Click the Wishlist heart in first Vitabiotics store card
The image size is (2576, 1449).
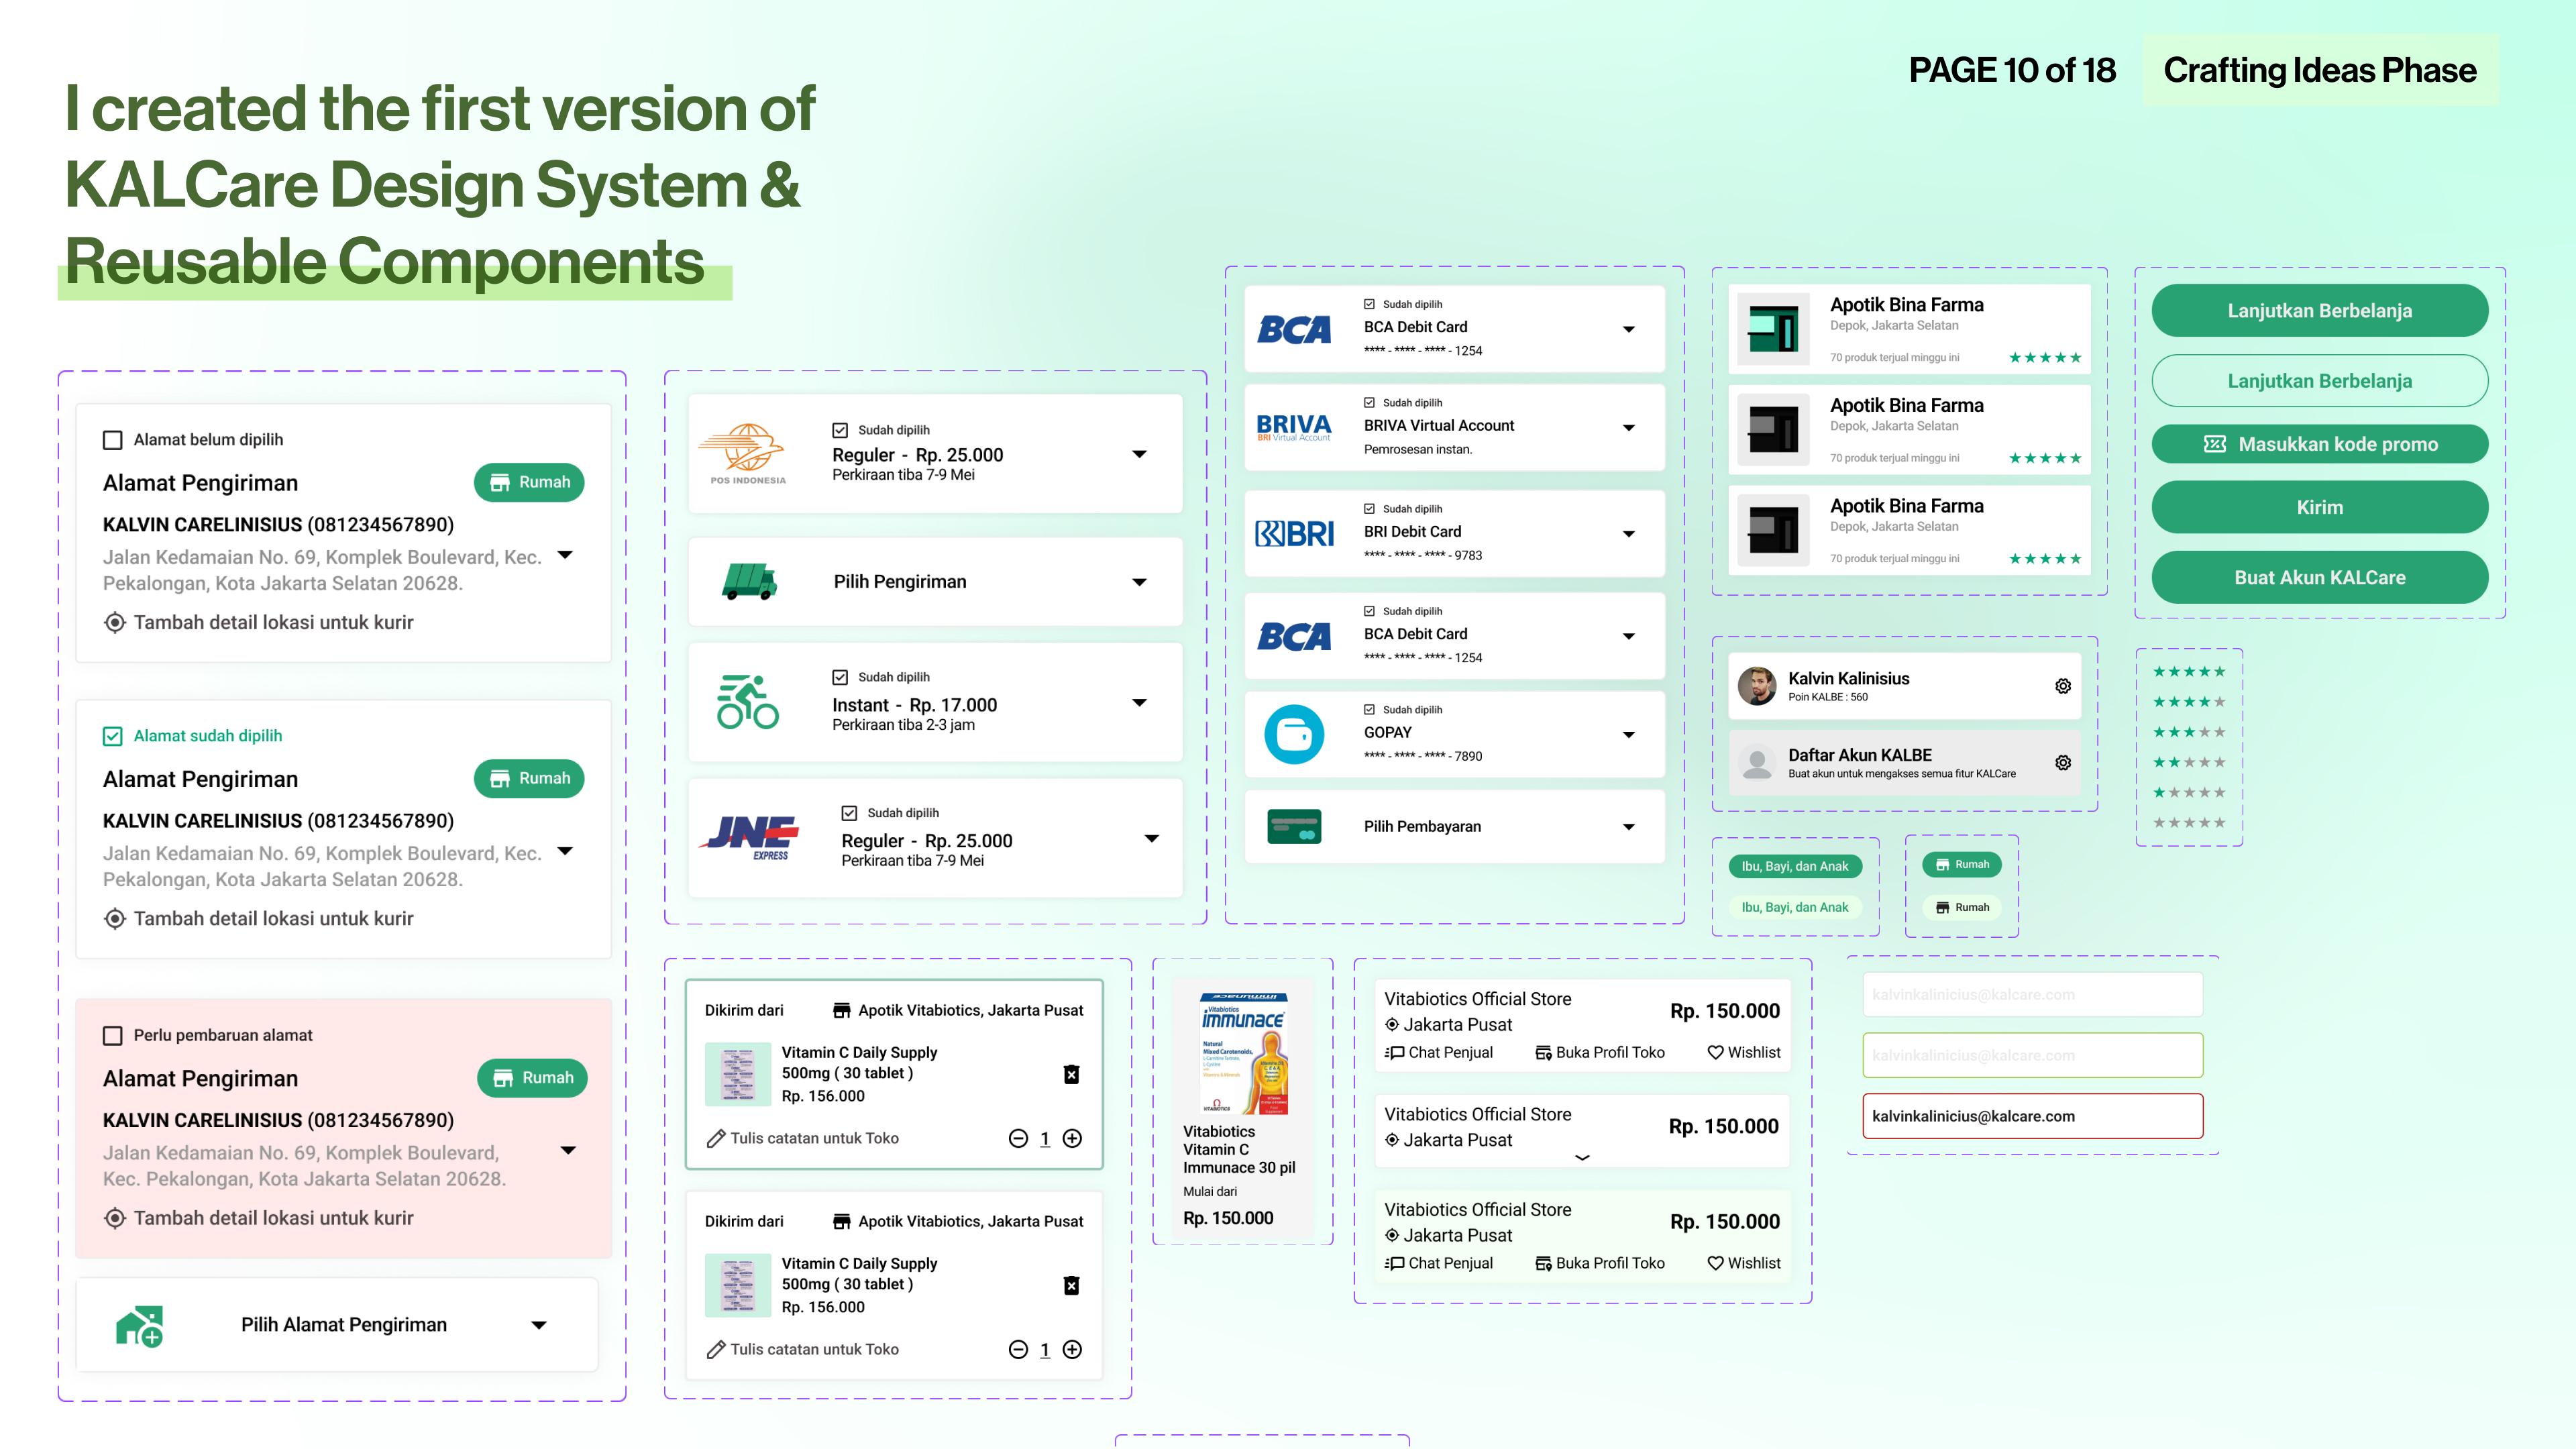[x=1715, y=1052]
